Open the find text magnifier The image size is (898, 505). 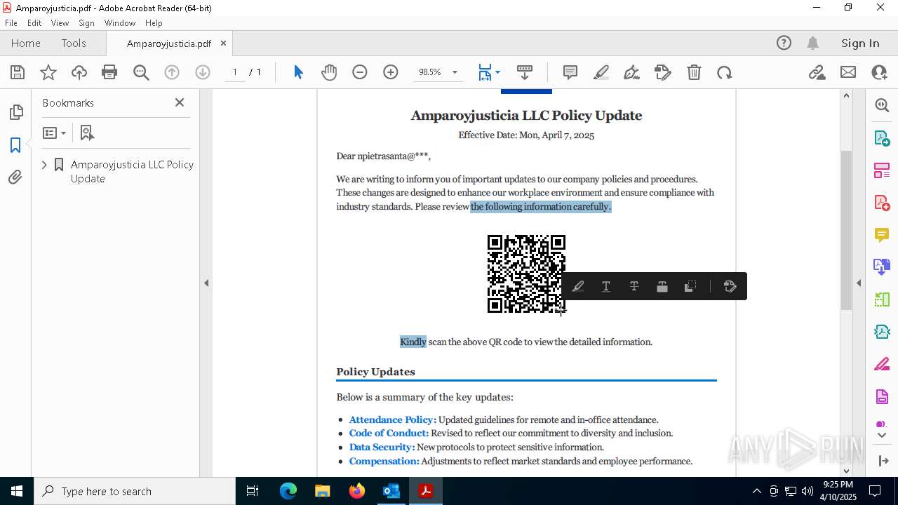[141, 72]
